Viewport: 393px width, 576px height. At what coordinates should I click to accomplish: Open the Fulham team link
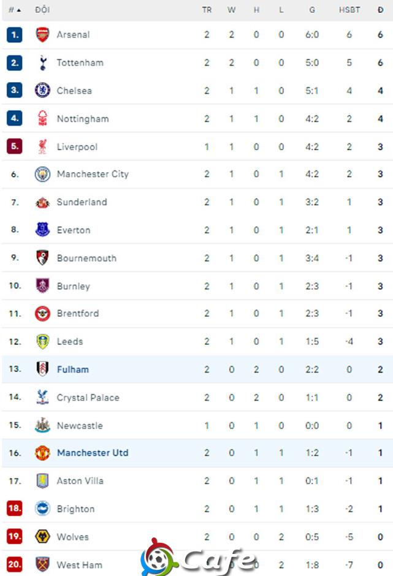click(73, 369)
